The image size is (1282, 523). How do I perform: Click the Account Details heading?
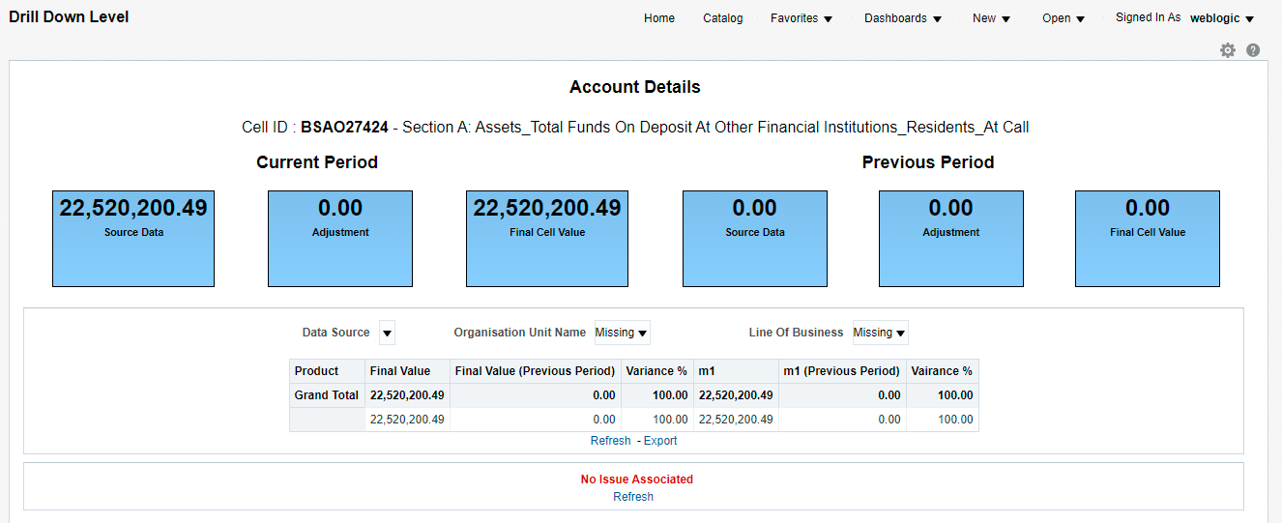635,87
